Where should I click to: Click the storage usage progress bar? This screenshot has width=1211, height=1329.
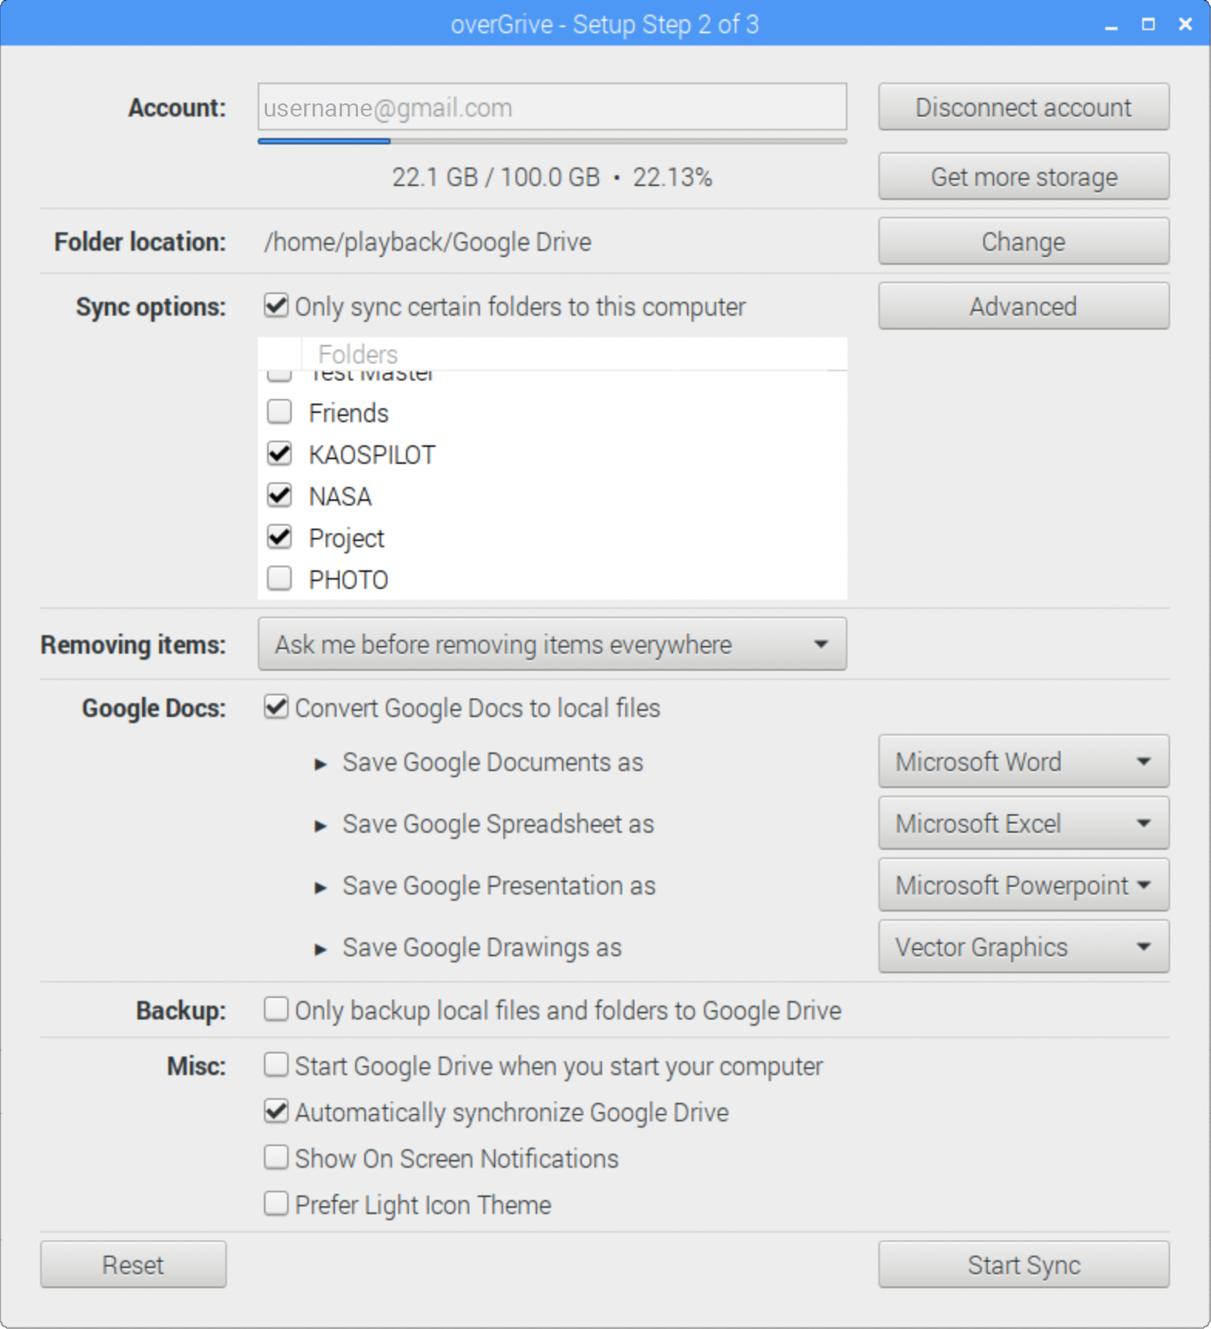coord(552,141)
